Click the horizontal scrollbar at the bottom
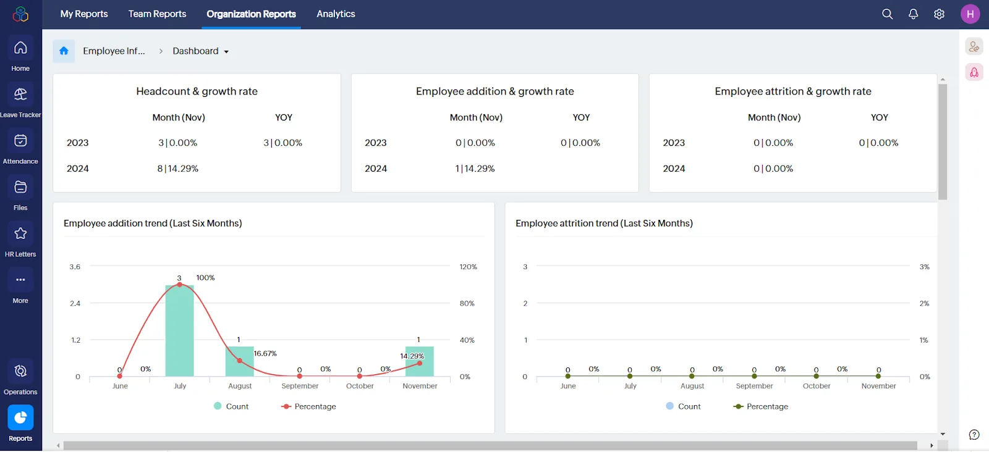The image size is (989, 452). (x=490, y=445)
